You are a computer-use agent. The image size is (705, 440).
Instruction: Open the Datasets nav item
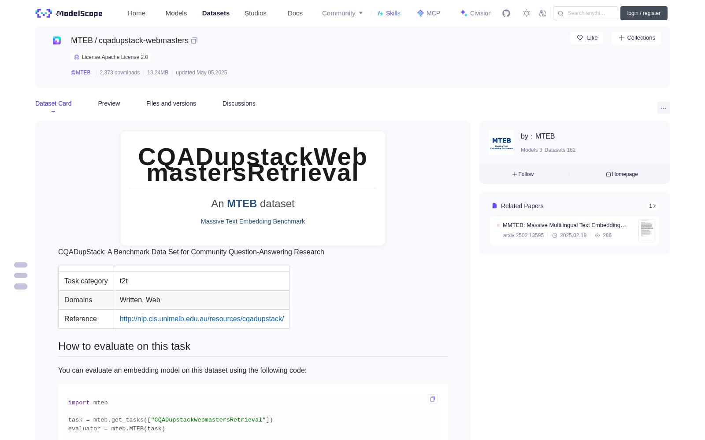coord(216,13)
